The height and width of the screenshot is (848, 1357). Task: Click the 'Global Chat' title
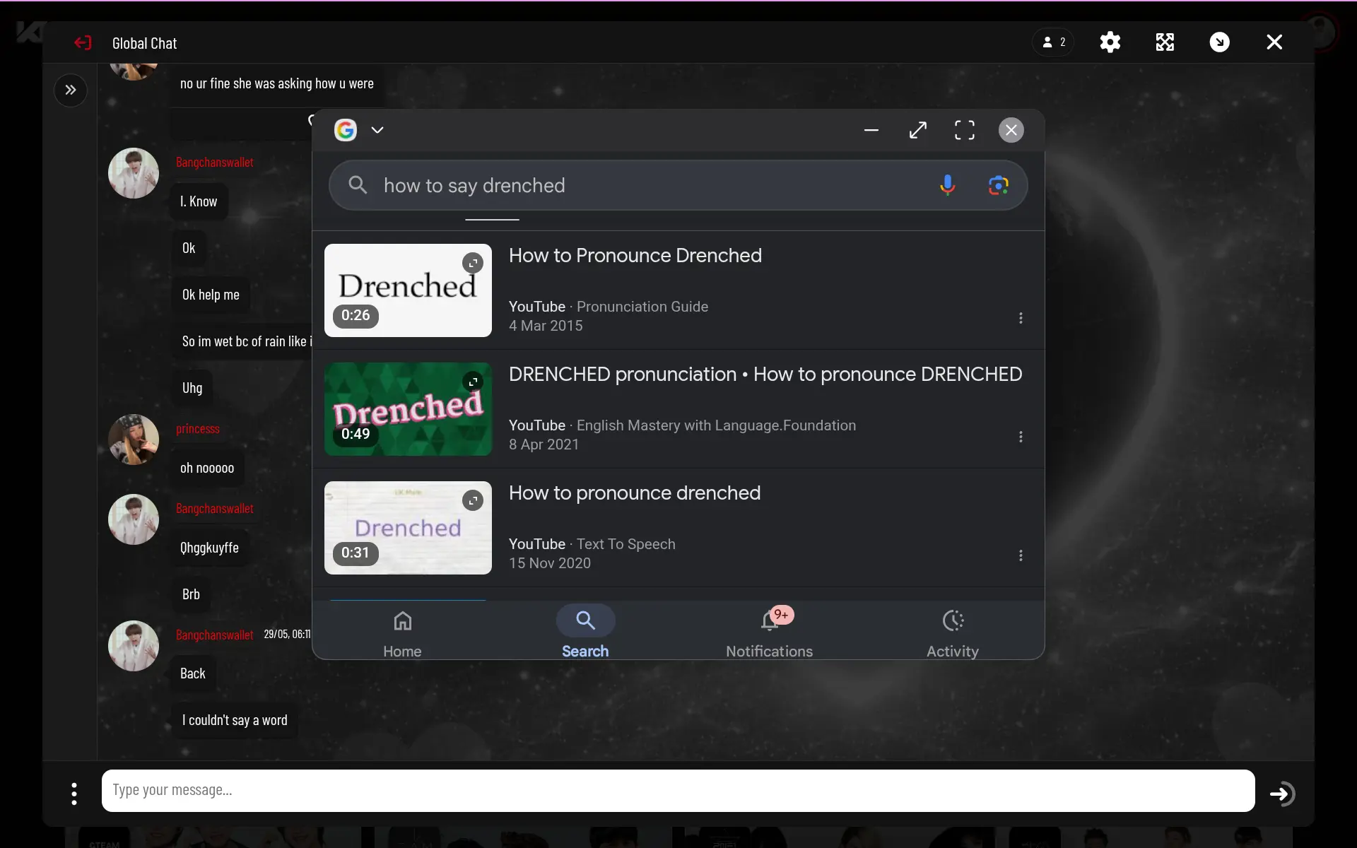(145, 43)
